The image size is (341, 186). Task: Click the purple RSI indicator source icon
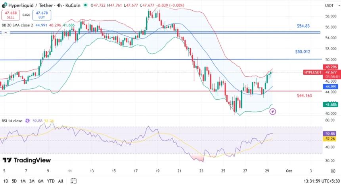(x=28, y=121)
